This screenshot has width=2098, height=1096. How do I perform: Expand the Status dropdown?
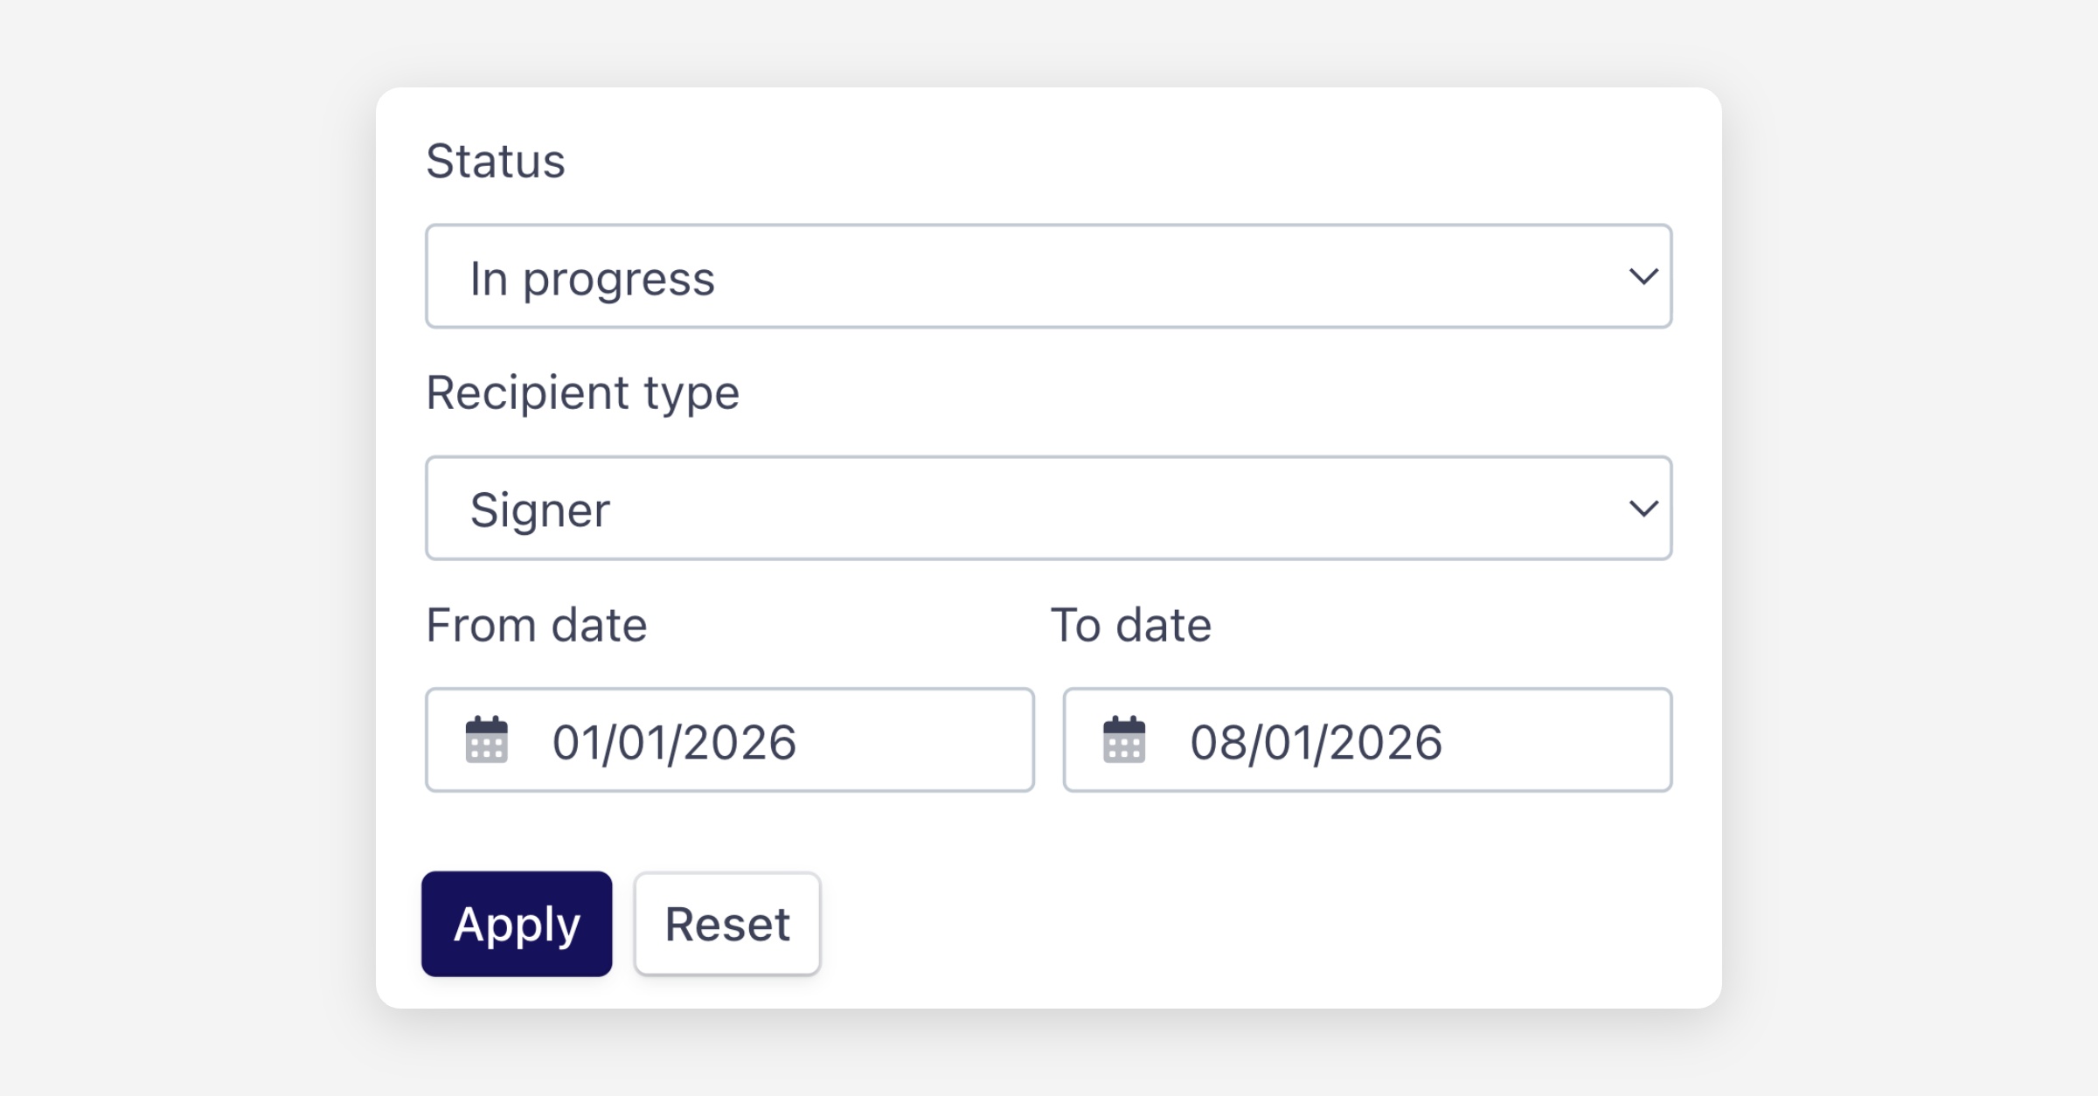(x=1047, y=277)
